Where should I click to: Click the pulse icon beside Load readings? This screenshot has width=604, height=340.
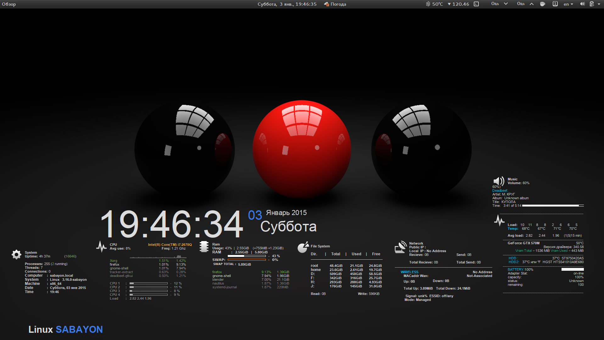click(x=499, y=220)
